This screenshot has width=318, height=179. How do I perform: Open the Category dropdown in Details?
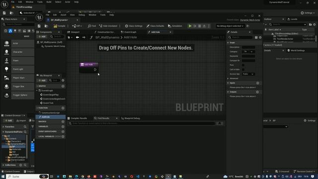248,52
